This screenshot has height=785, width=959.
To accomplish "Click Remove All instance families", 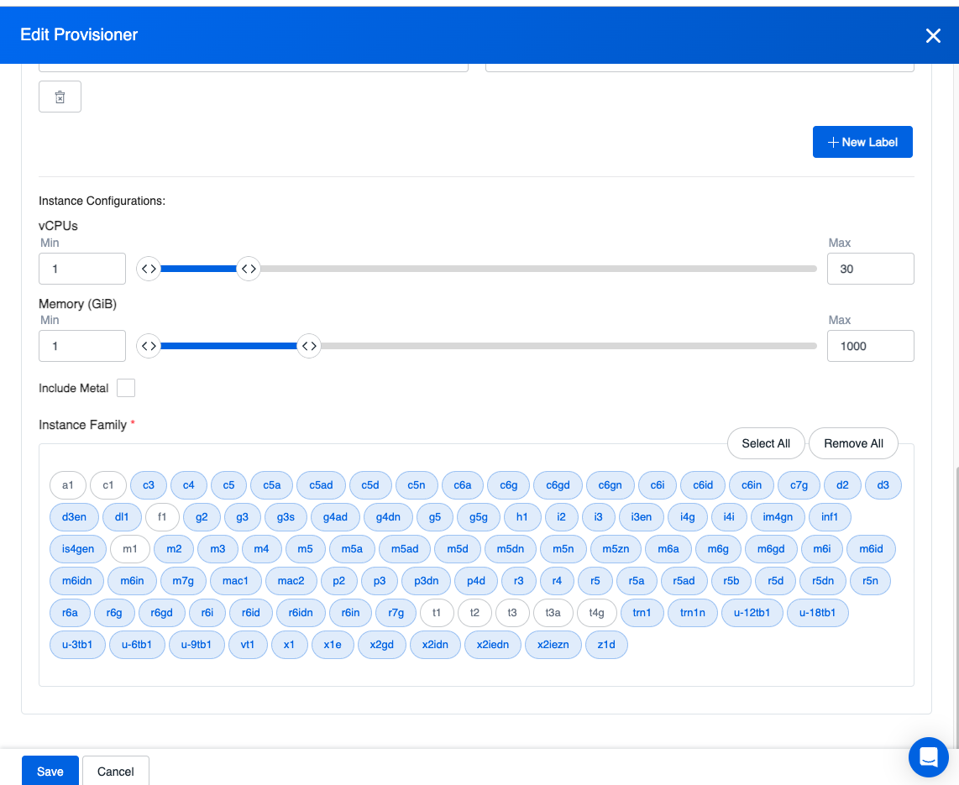I will [853, 443].
